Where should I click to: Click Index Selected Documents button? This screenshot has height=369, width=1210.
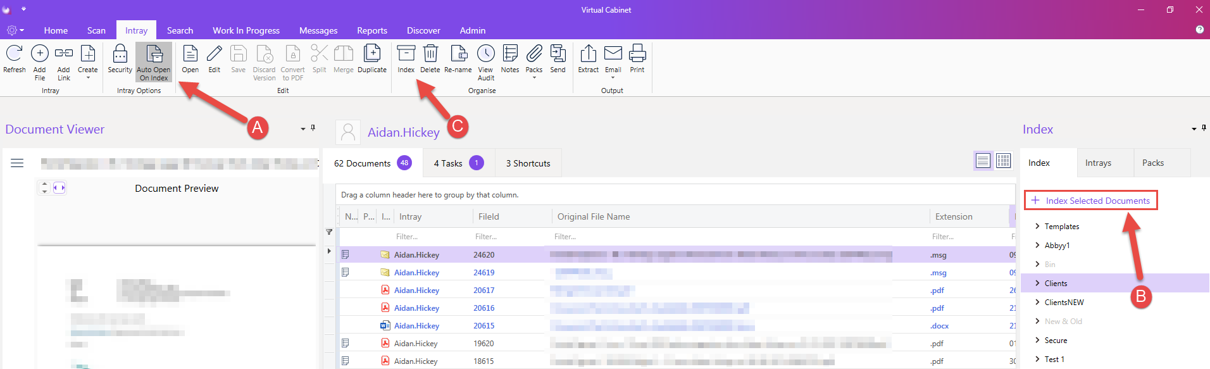coord(1090,201)
